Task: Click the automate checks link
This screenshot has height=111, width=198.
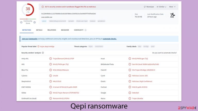Action: tap(110, 39)
